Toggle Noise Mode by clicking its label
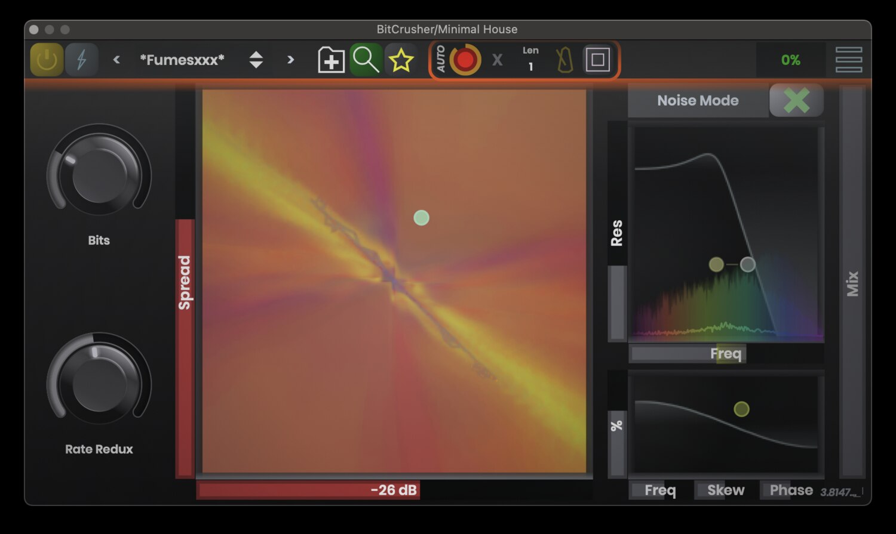Screen dimensions: 896x534 [x=698, y=100]
